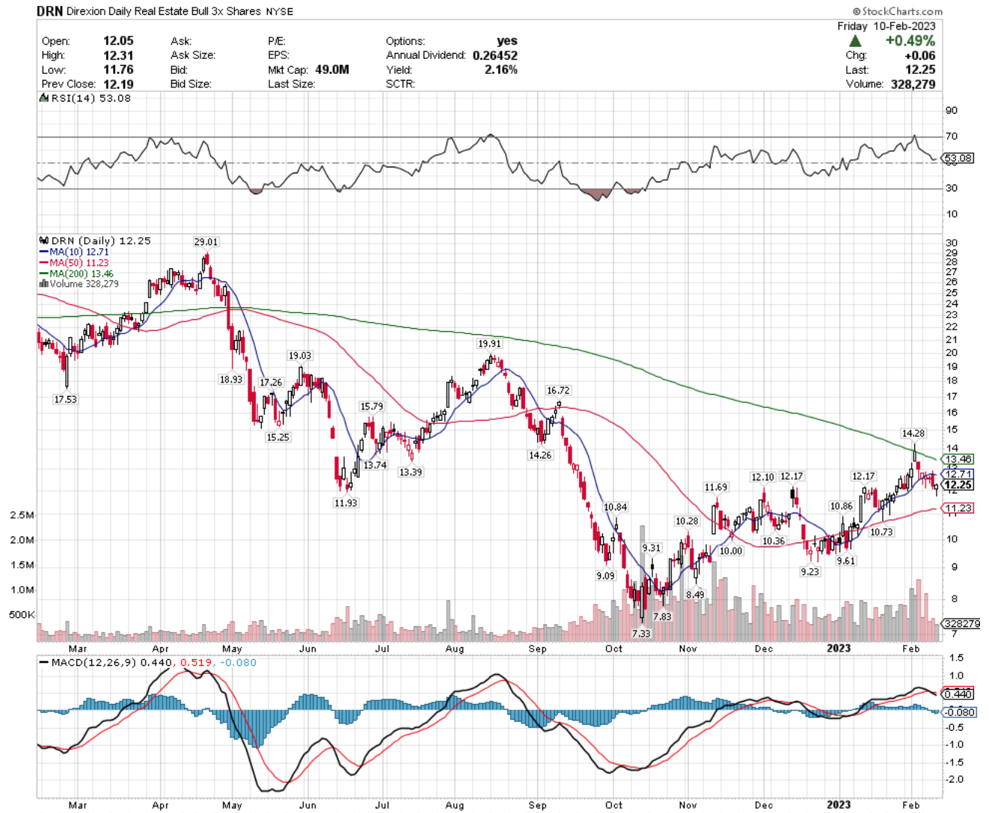989x813 pixels.
Task: Click the StockCharts.com copyright label
Action: [x=897, y=11]
